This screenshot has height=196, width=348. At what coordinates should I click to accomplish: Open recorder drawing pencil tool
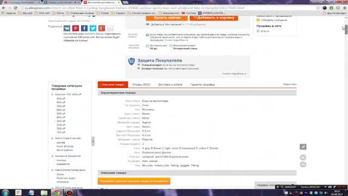(x=334, y=187)
